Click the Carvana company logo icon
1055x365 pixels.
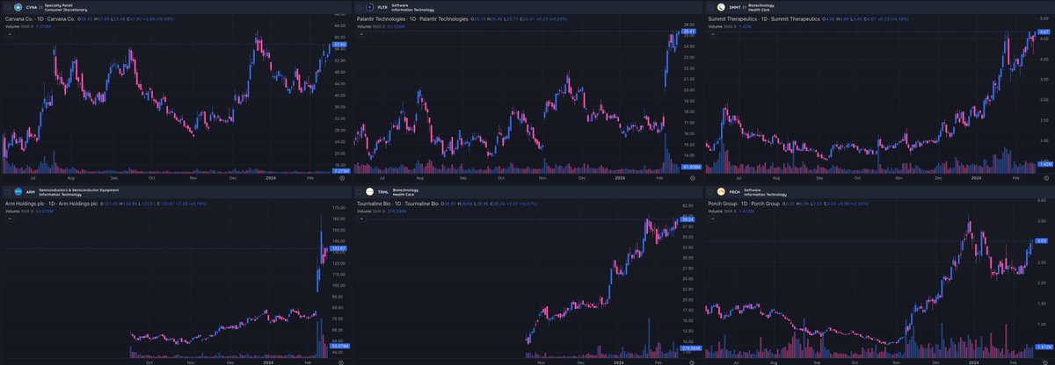(x=18, y=7)
